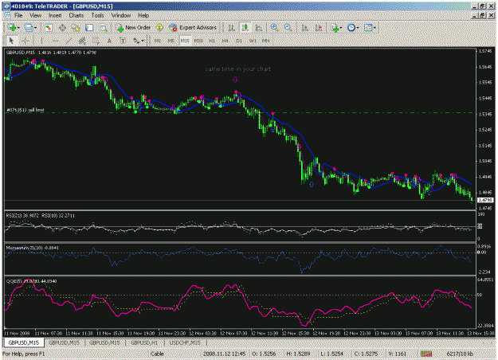Open the File menu
498x360 pixels.
[18, 15]
